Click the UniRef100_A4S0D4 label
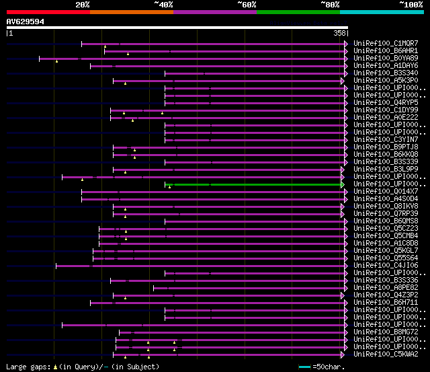Viewport: 430px width, 372px height. pyautogui.click(x=386, y=198)
